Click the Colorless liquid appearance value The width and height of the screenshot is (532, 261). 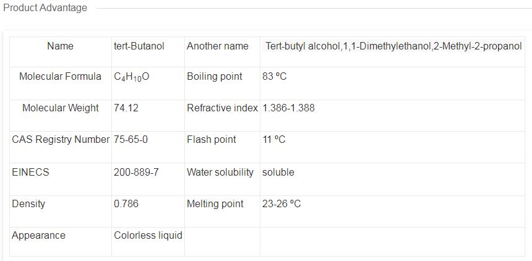(148, 235)
